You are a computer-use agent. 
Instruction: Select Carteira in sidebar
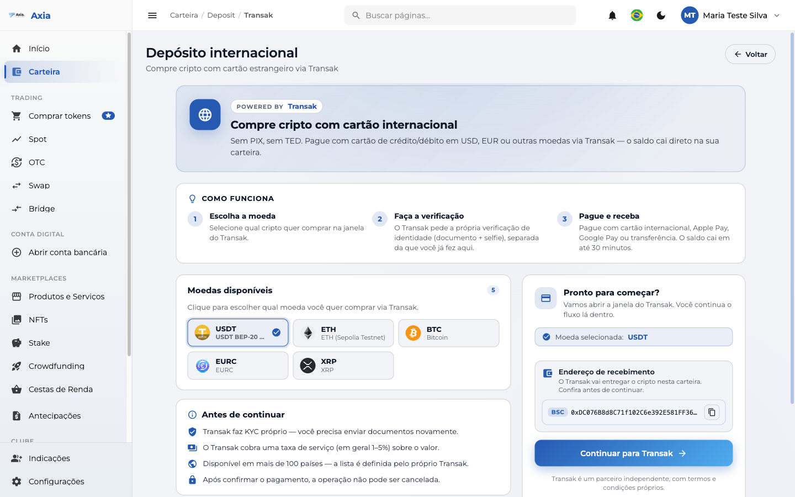click(61, 72)
